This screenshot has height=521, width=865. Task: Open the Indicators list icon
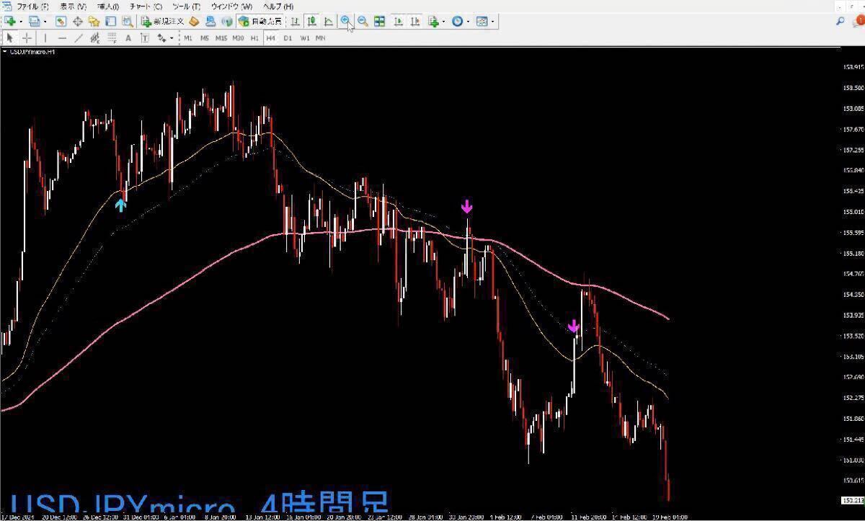(x=433, y=21)
